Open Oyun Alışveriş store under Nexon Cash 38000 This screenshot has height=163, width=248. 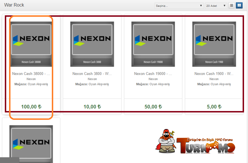coord(38,84)
